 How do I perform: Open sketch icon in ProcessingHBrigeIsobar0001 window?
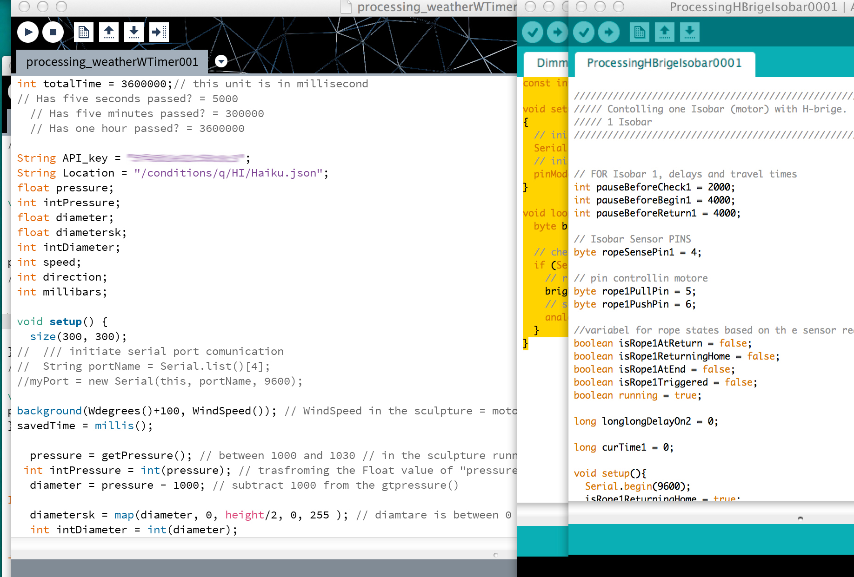665,32
